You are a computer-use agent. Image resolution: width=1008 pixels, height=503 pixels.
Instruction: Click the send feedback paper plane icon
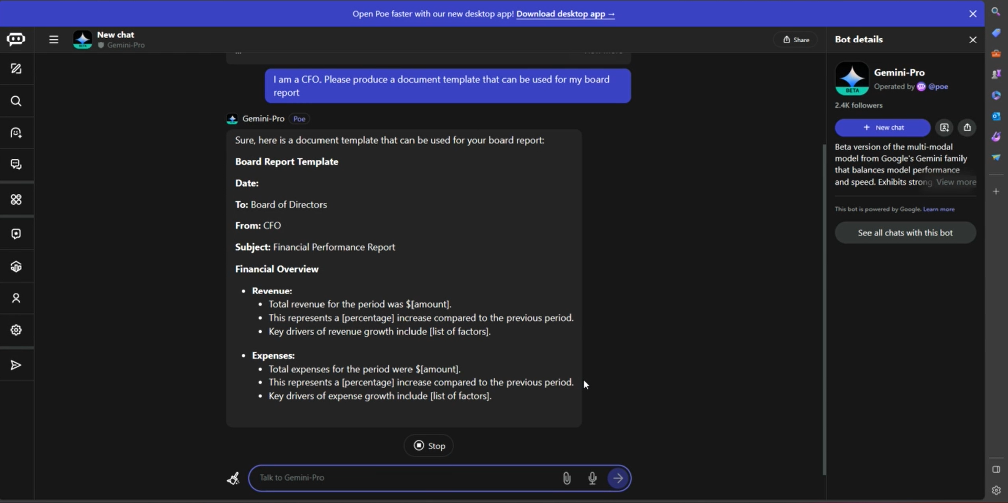(x=16, y=365)
